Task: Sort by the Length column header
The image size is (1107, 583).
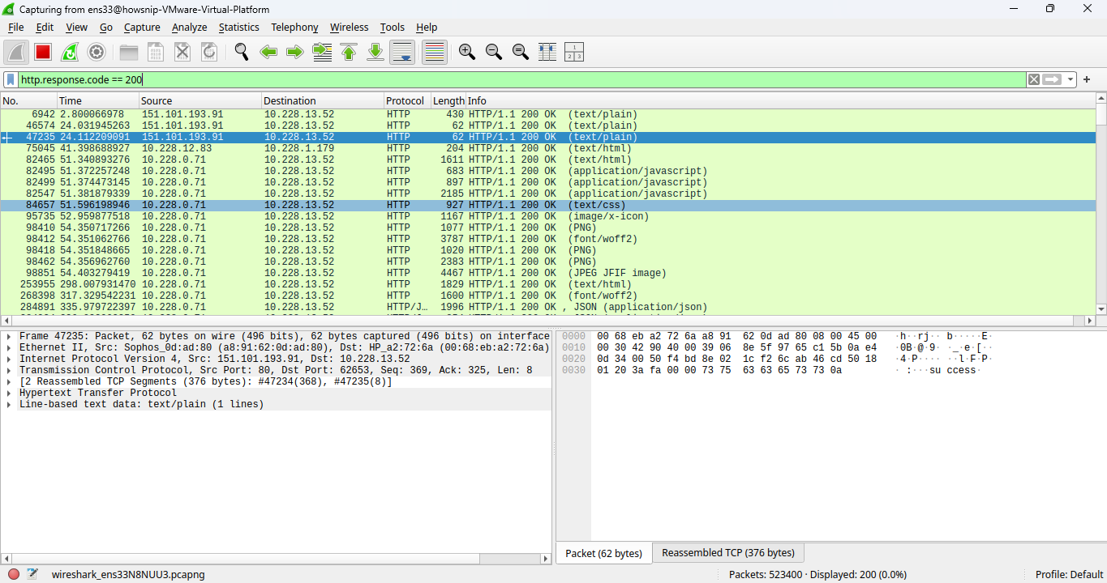Action: point(448,101)
